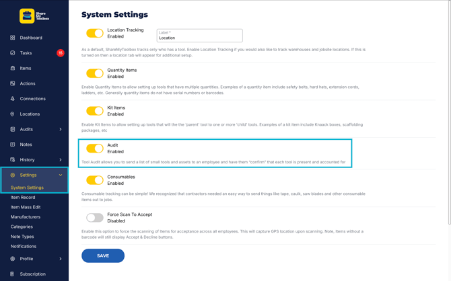
Task: Click the page vertical scrollbar
Action: coord(449,112)
